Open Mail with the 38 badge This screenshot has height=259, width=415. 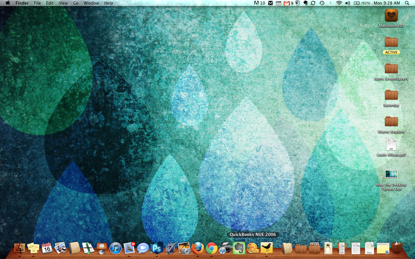click(129, 248)
